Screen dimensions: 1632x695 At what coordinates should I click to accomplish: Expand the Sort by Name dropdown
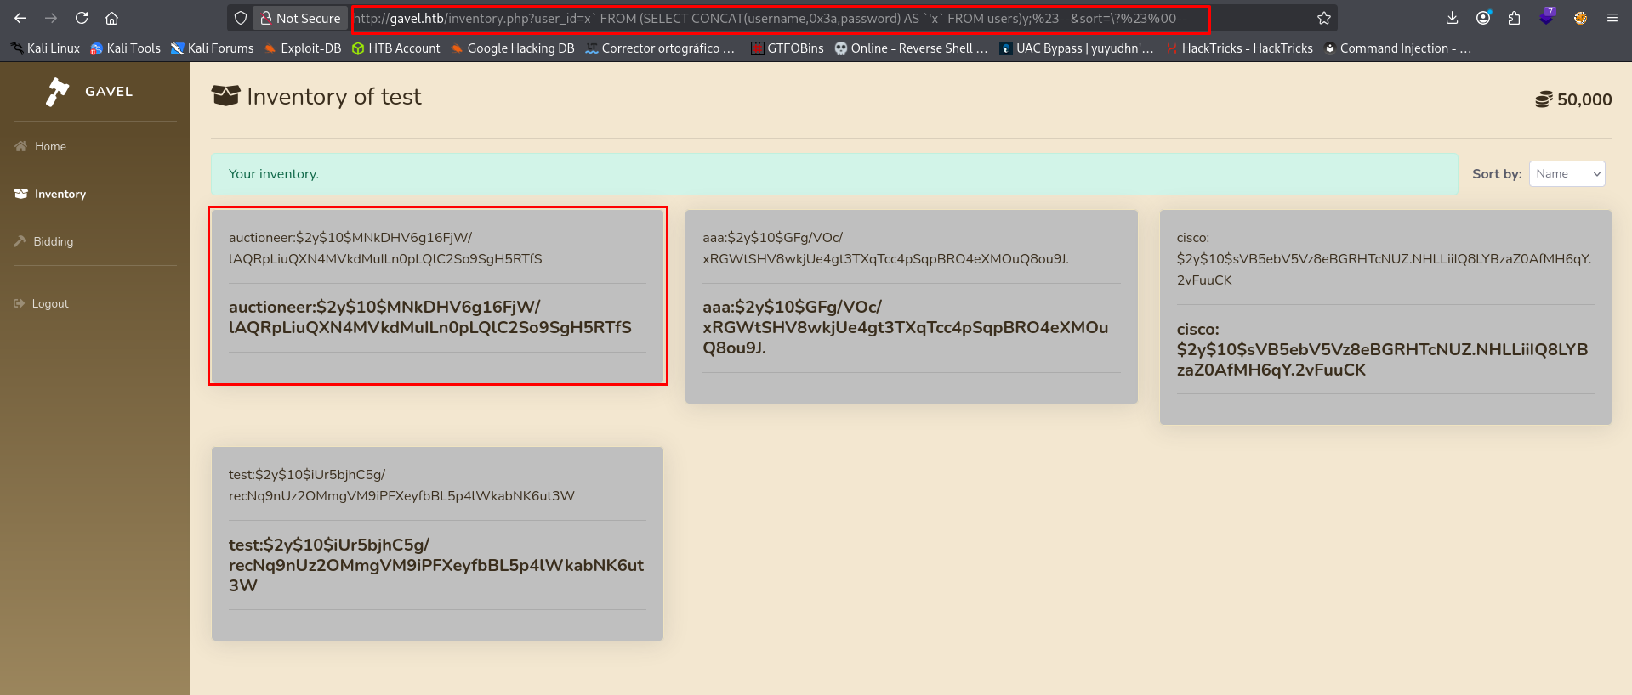pos(1567,173)
